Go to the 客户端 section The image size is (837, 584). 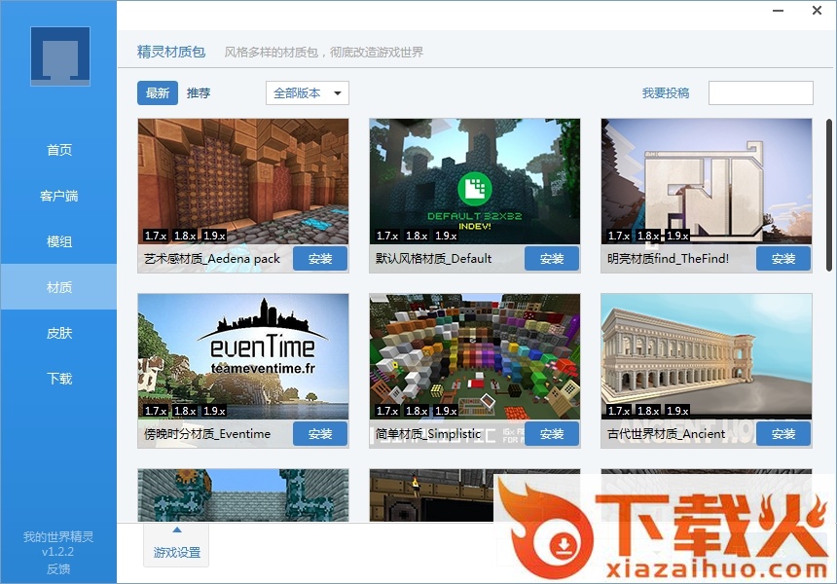pyautogui.click(x=59, y=196)
